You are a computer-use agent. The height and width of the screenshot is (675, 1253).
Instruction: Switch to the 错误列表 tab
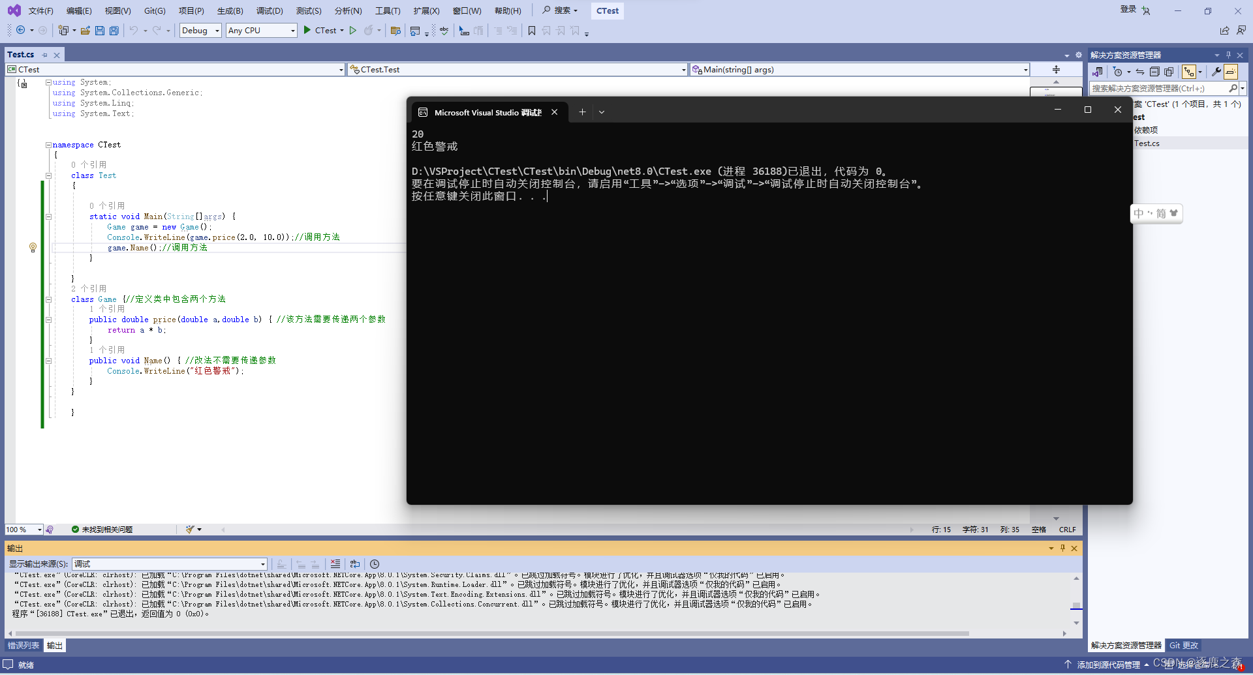[23, 646]
